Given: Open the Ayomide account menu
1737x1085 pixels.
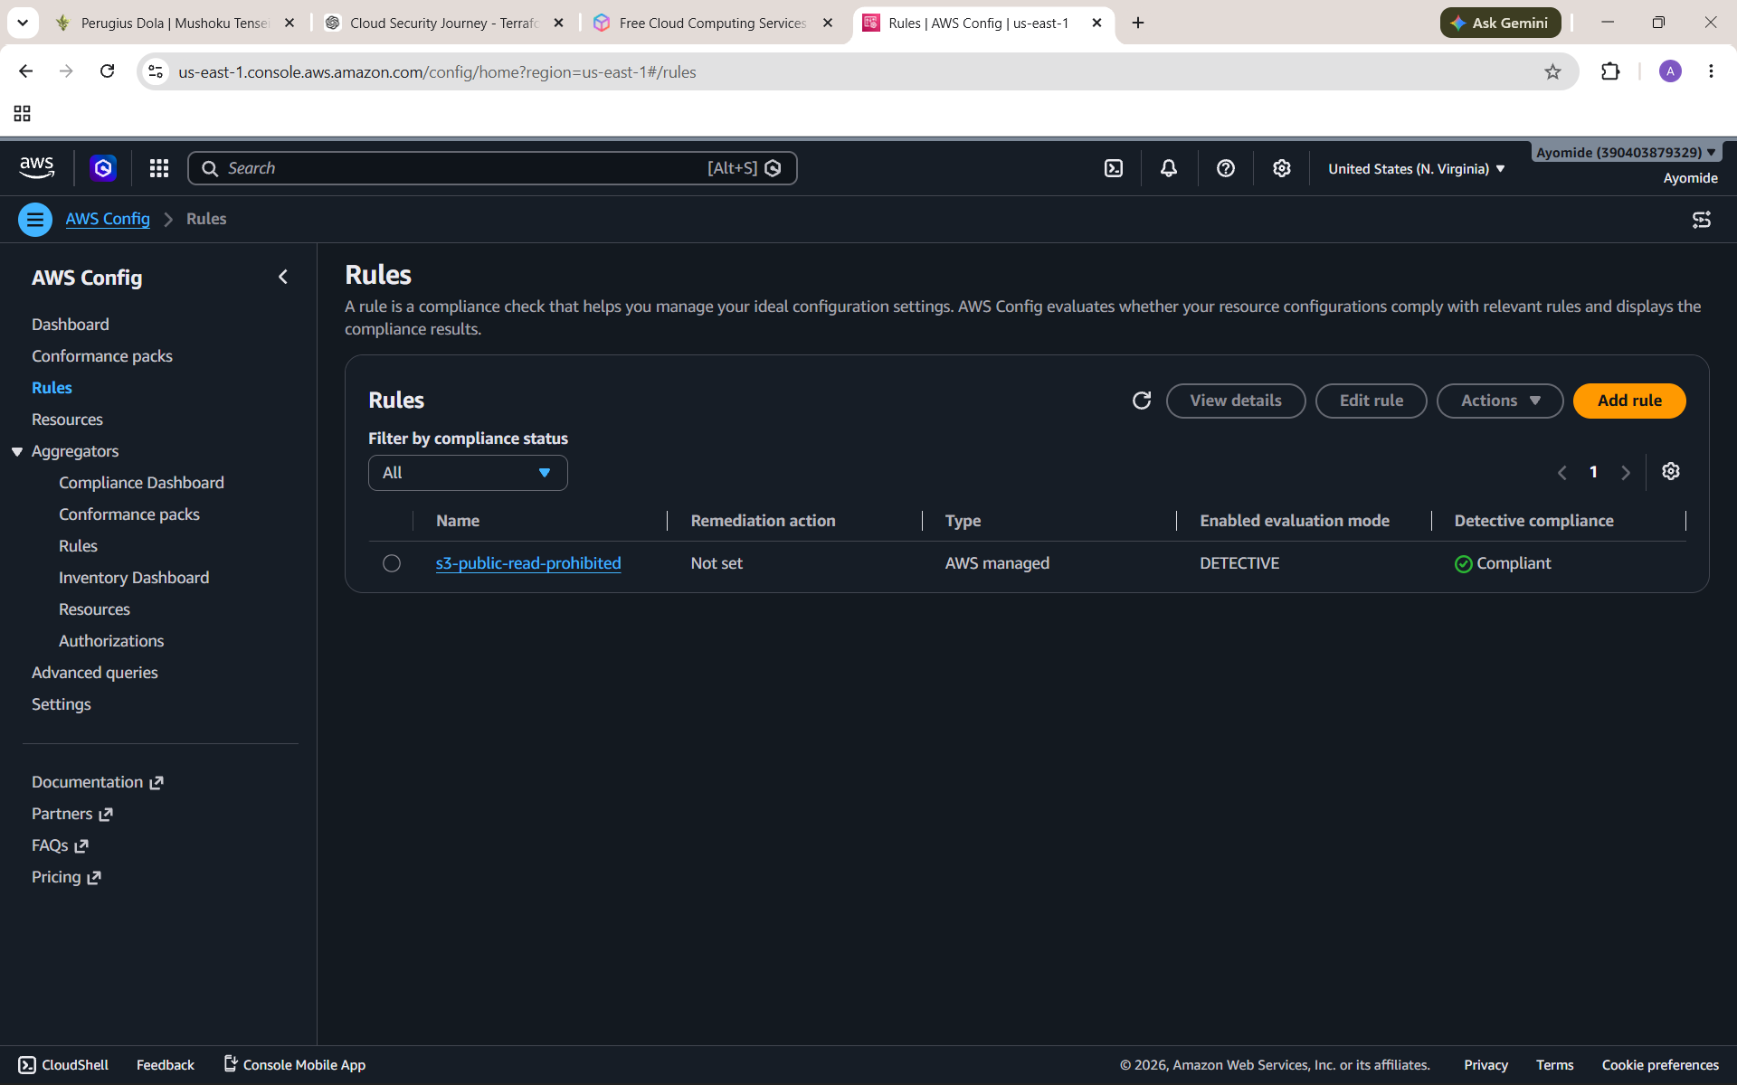Looking at the screenshot, I should [1627, 152].
